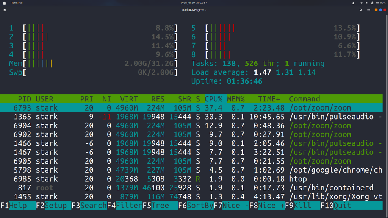Click the Tasks summary line
This screenshot has height=218, width=388.
[x=258, y=64]
